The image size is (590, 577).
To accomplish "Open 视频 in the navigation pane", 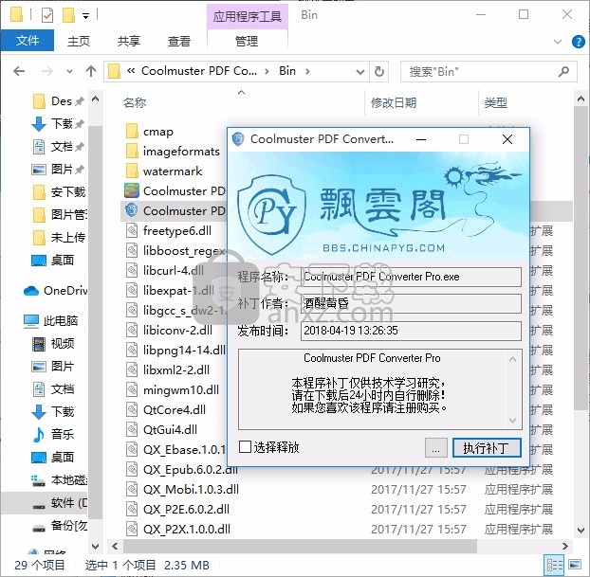I will click(x=53, y=344).
